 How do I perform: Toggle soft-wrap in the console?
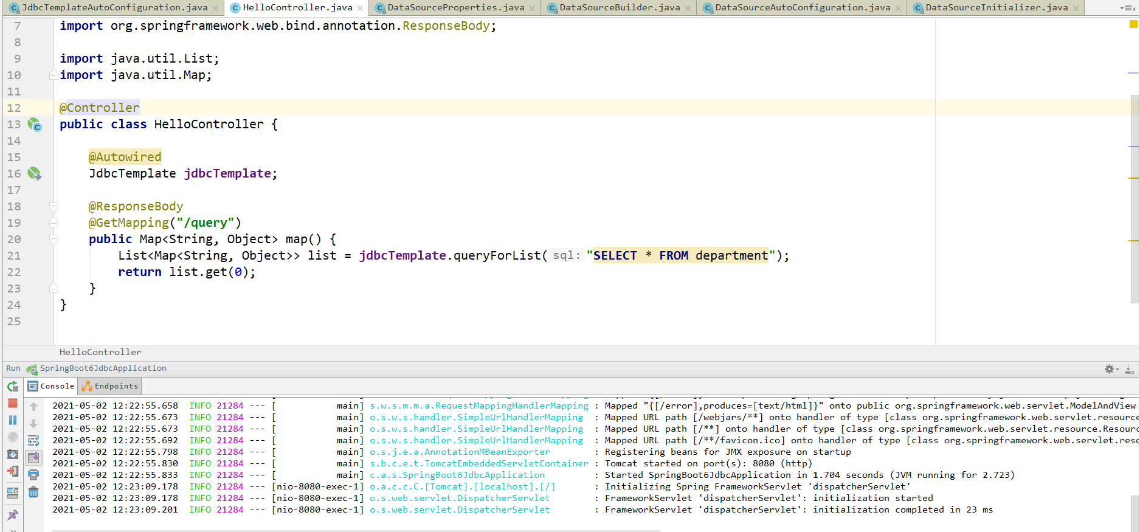33,440
